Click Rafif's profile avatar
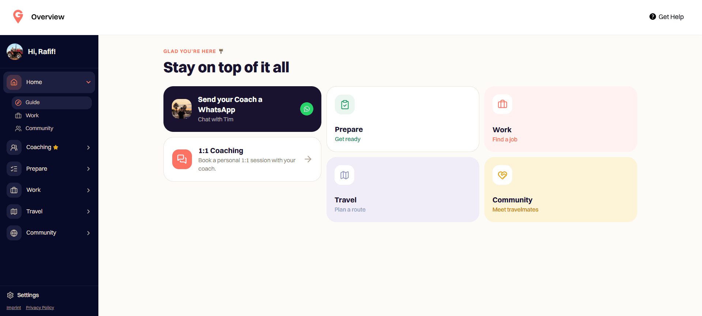Viewport: 702px width, 316px height. pos(15,52)
